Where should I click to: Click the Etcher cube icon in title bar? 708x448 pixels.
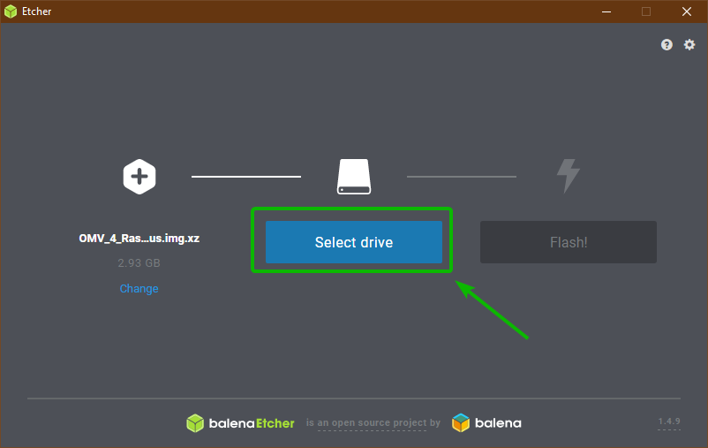(11, 11)
